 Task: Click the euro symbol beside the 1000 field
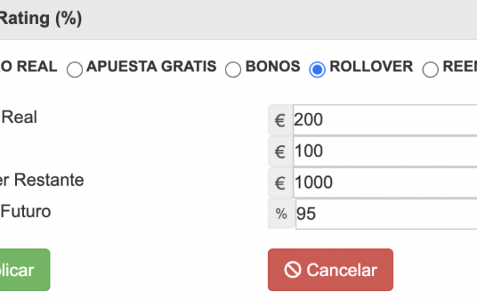280,183
